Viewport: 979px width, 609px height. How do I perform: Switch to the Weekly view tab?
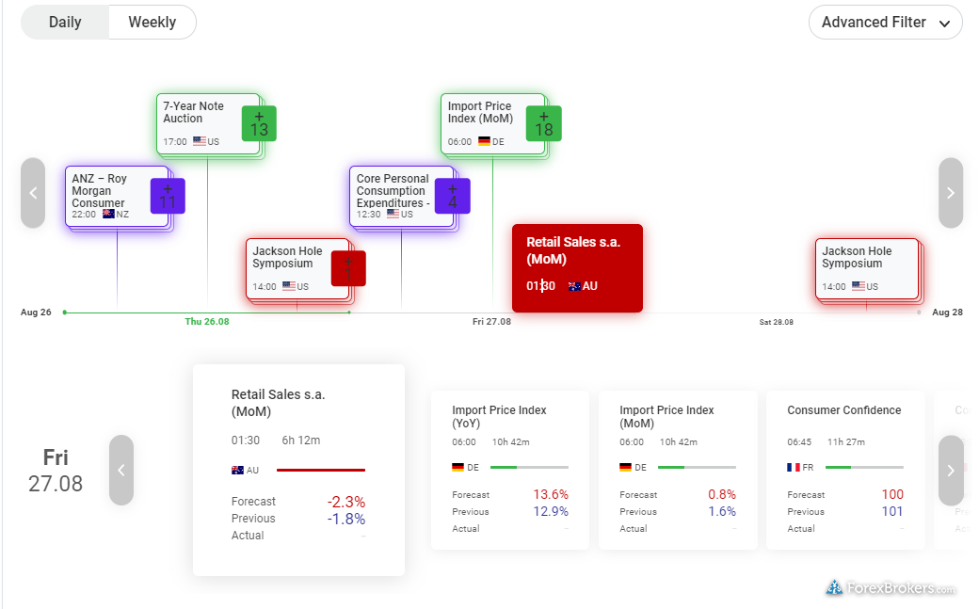(152, 23)
